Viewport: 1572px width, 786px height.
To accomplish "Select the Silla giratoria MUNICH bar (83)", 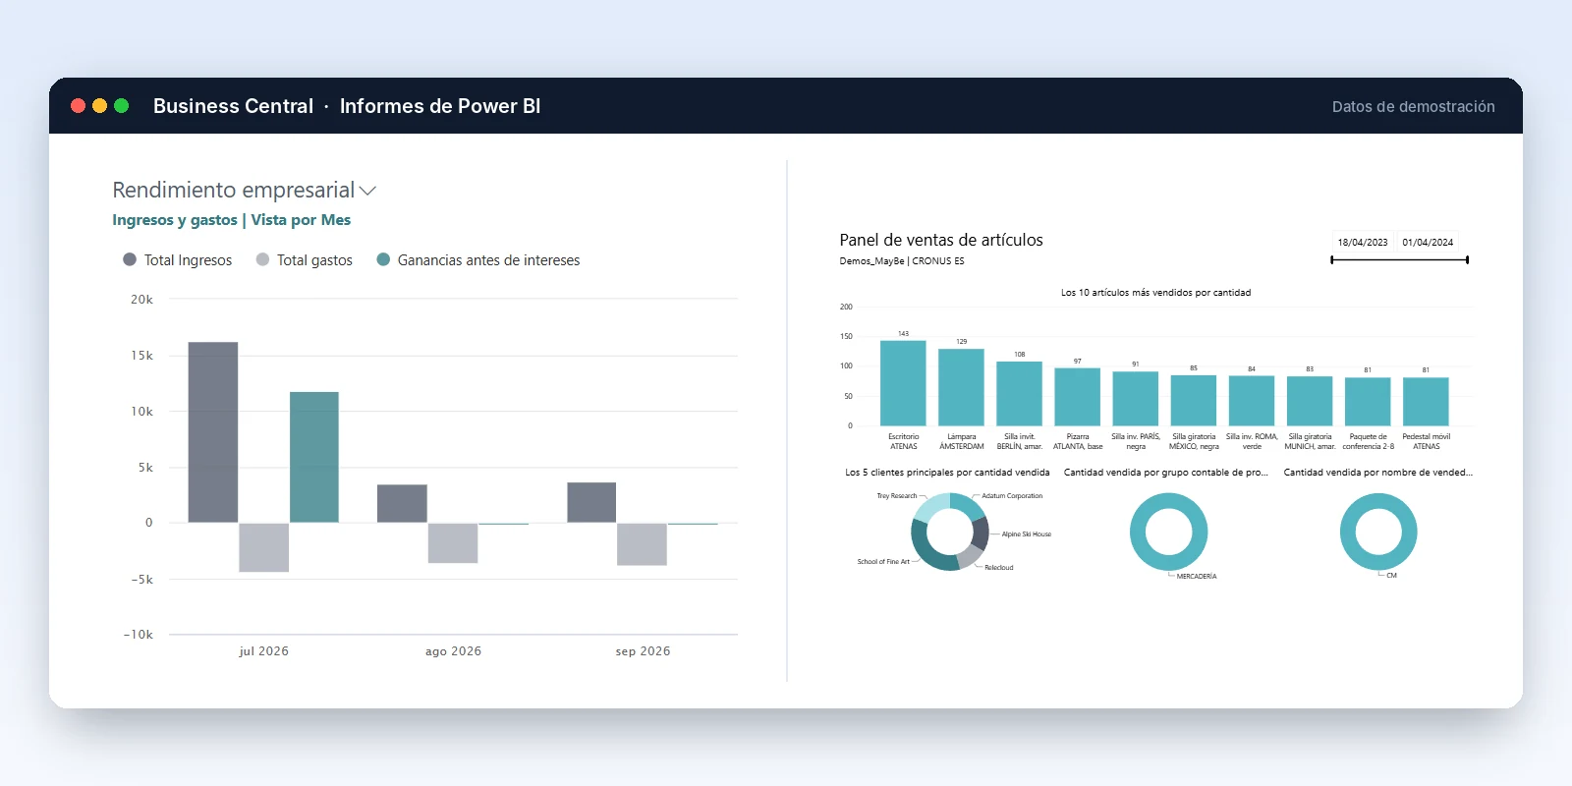I will coord(1310,401).
